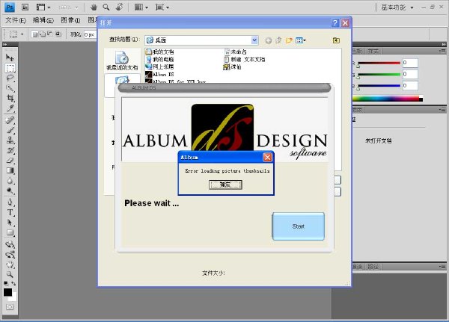The height and width of the screenshot is (322, 449).
Task: Select the Hand tool in the toolbox
Action: coord(10,264)
